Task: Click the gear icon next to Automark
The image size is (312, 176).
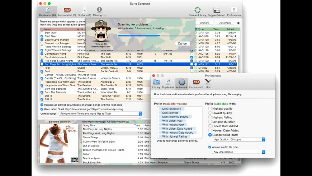Action: 238,23
